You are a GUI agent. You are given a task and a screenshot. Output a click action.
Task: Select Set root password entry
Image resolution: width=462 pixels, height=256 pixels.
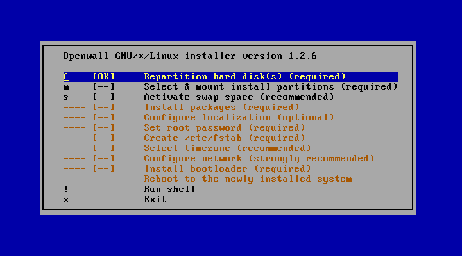(224, 128)
